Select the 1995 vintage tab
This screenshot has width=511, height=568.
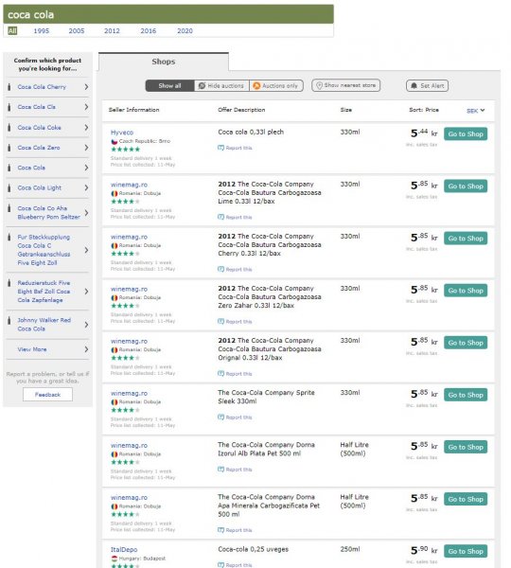pos(42,31)
